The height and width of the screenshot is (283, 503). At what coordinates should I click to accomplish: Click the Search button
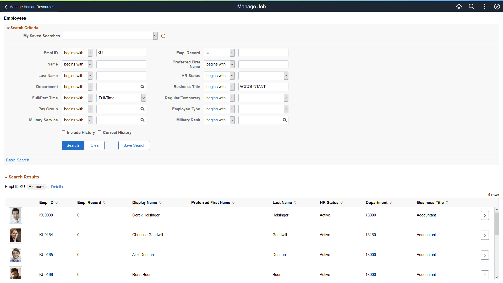click(x=73, y=145)
